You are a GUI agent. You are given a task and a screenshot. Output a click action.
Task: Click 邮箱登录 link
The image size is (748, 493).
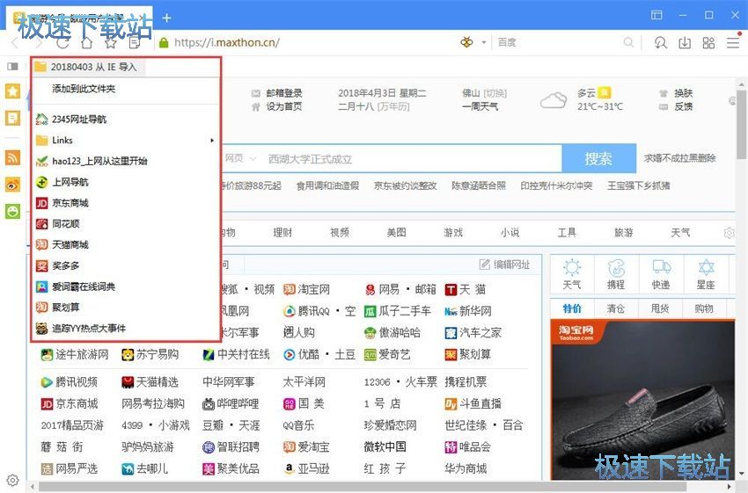pyautogui.click(x=284, y=93)
